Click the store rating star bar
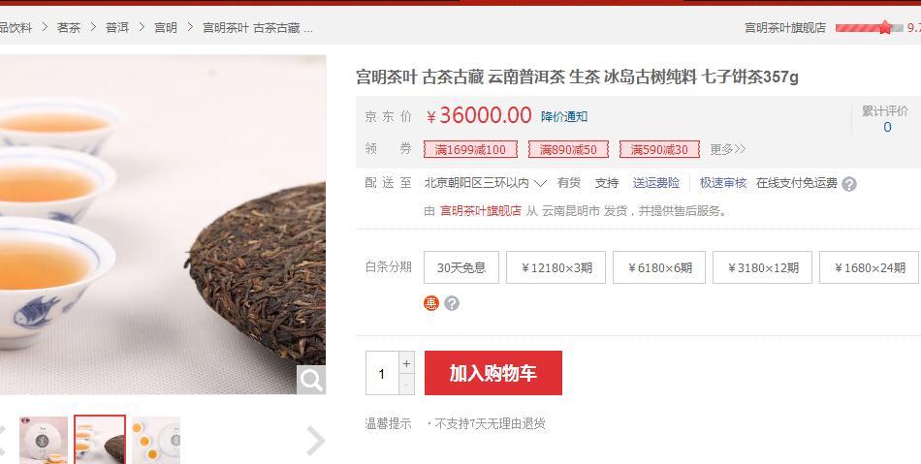Viewport: 921px width, 464px height. tap(869, 27)
